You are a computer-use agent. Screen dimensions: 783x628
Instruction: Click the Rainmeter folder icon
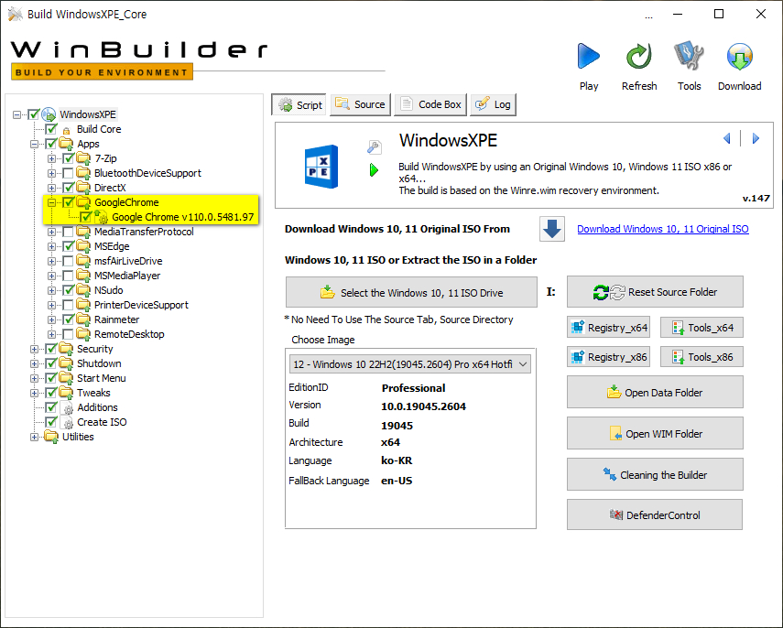click(83, 319)
